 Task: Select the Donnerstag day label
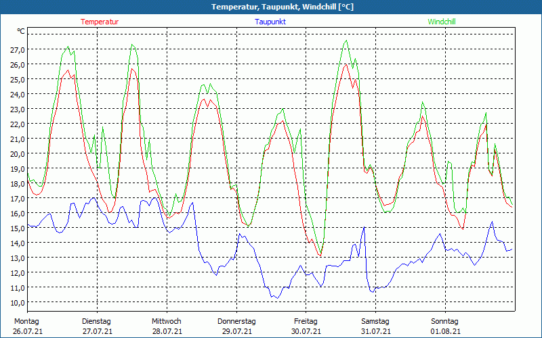click(236, 321)
